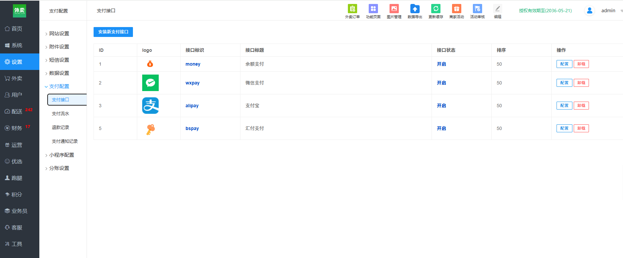This screenshot has width=623, height=258.
Task: Expand 分账设置 submenu
Action: click(x=59, y=168)
